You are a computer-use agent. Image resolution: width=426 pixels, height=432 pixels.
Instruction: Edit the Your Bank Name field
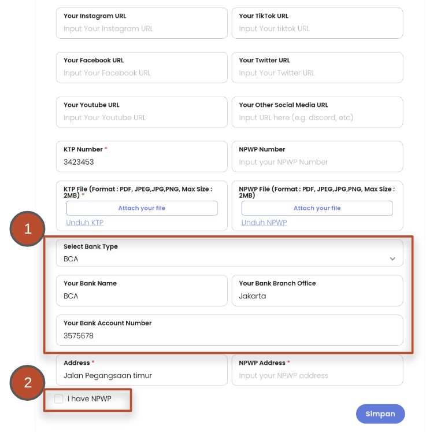coord(142,296)
